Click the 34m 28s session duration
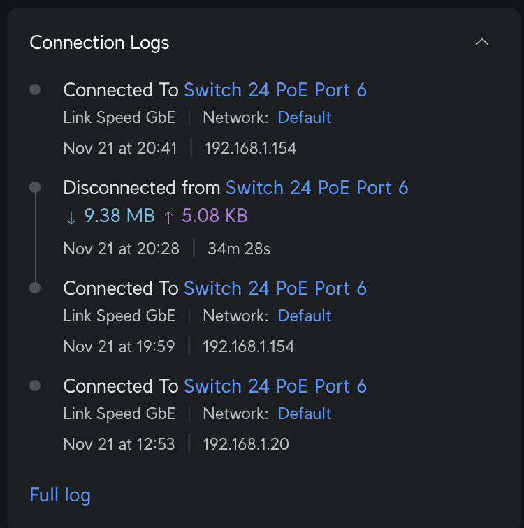524x528 pixels. 239,248
